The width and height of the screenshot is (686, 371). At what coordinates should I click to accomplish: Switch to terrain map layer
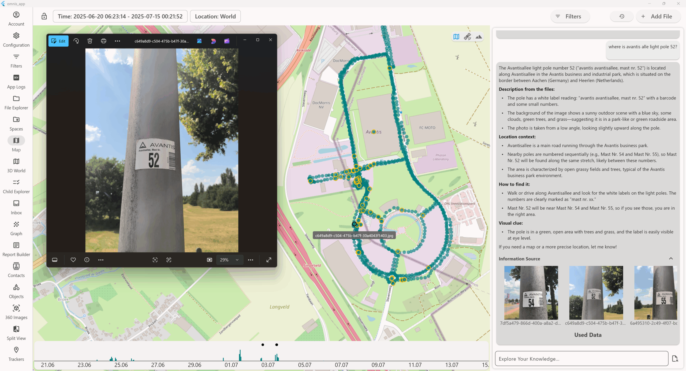point(479,37)
